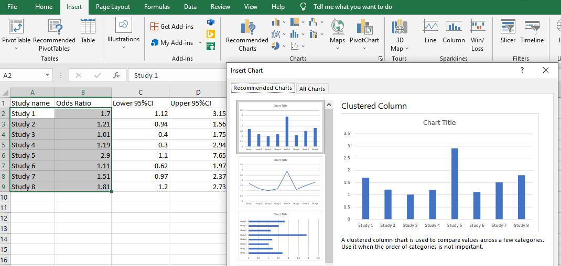Cancel formula bar entry X button
Screen dimensions: 561x266
tap(79, 75)
